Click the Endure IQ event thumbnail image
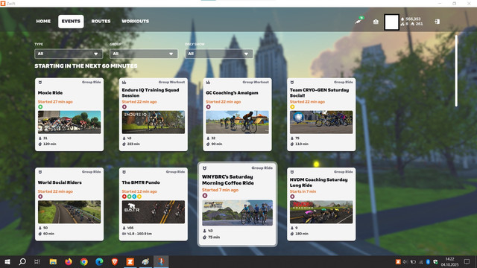The image size is (477, 268). [x=154, y=122]
